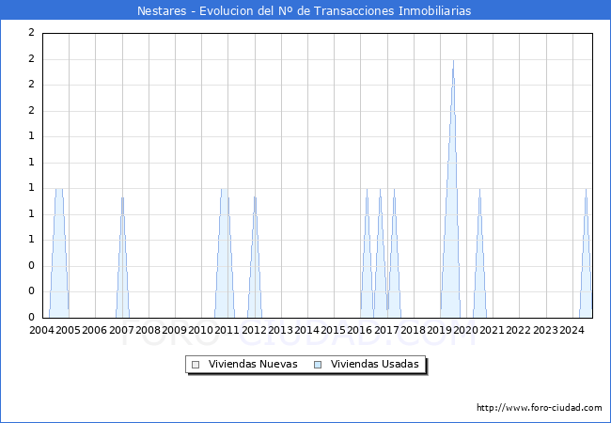Click the 2018 x-axis label
The image size is (611, 423).
coord(413,330)
